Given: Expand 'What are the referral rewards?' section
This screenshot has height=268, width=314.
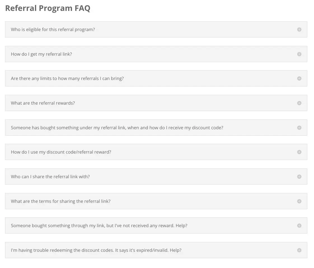Looking at the screenshot, I should pos(156,103).
